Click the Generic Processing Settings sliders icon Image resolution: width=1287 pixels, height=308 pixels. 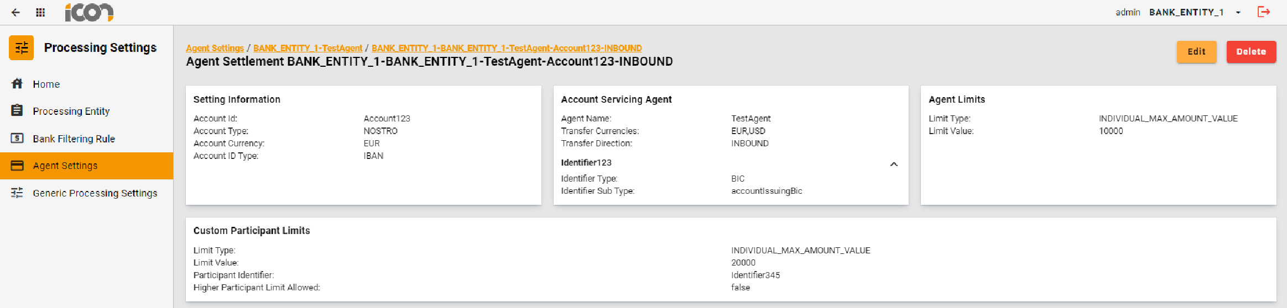tap(17, 193)
